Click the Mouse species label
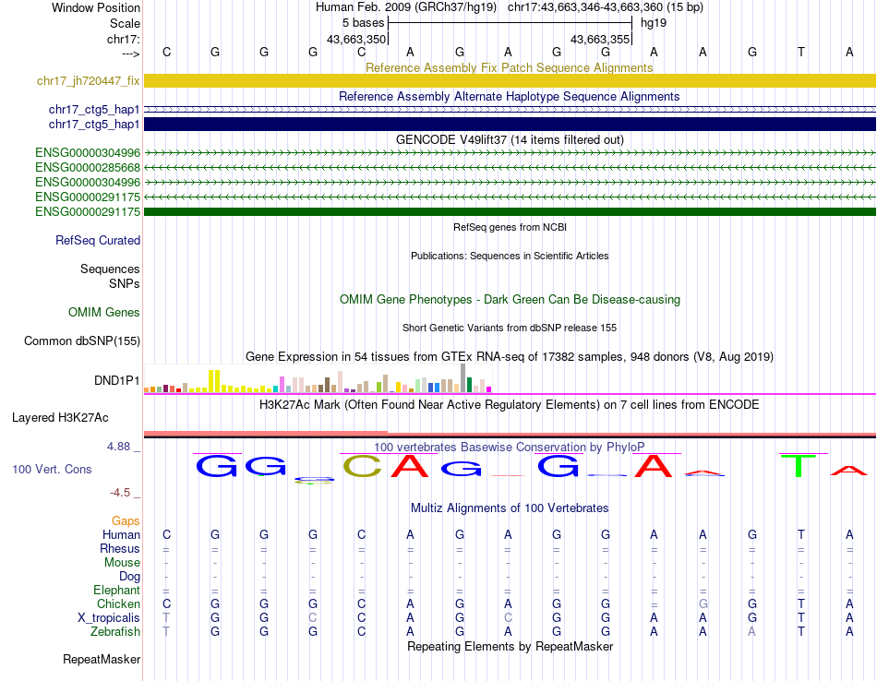The height and width of the screenshot is (681, 877). 122,563
